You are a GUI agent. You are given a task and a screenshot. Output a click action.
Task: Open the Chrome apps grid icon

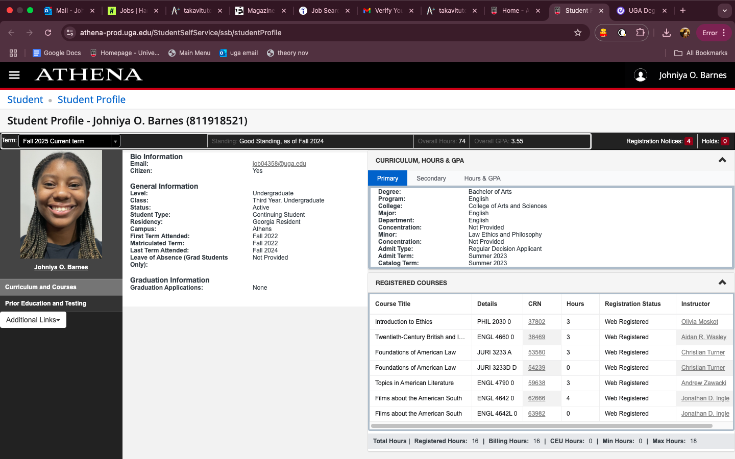[13, 53]
